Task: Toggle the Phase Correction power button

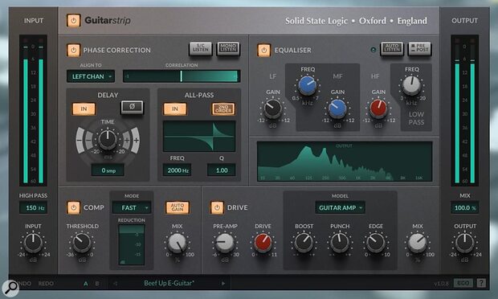Action: pyautogui.click(x=73, y=50)
